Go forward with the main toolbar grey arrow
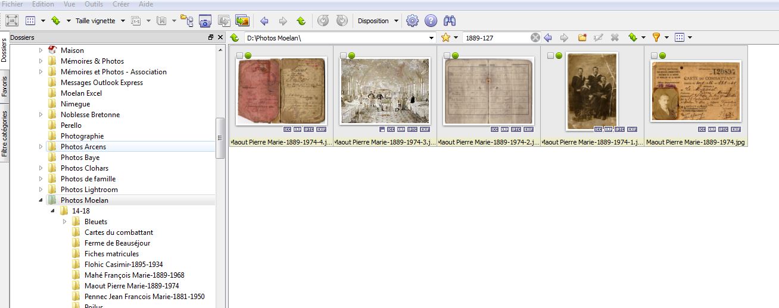 point(283,21)
